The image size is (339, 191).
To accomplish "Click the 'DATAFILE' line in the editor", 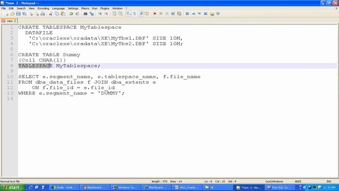I will click(39, 33).
